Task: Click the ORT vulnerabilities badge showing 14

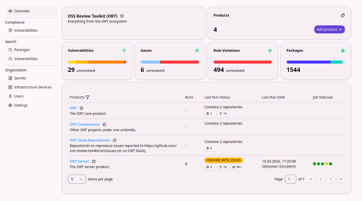Action: [223, 114]
